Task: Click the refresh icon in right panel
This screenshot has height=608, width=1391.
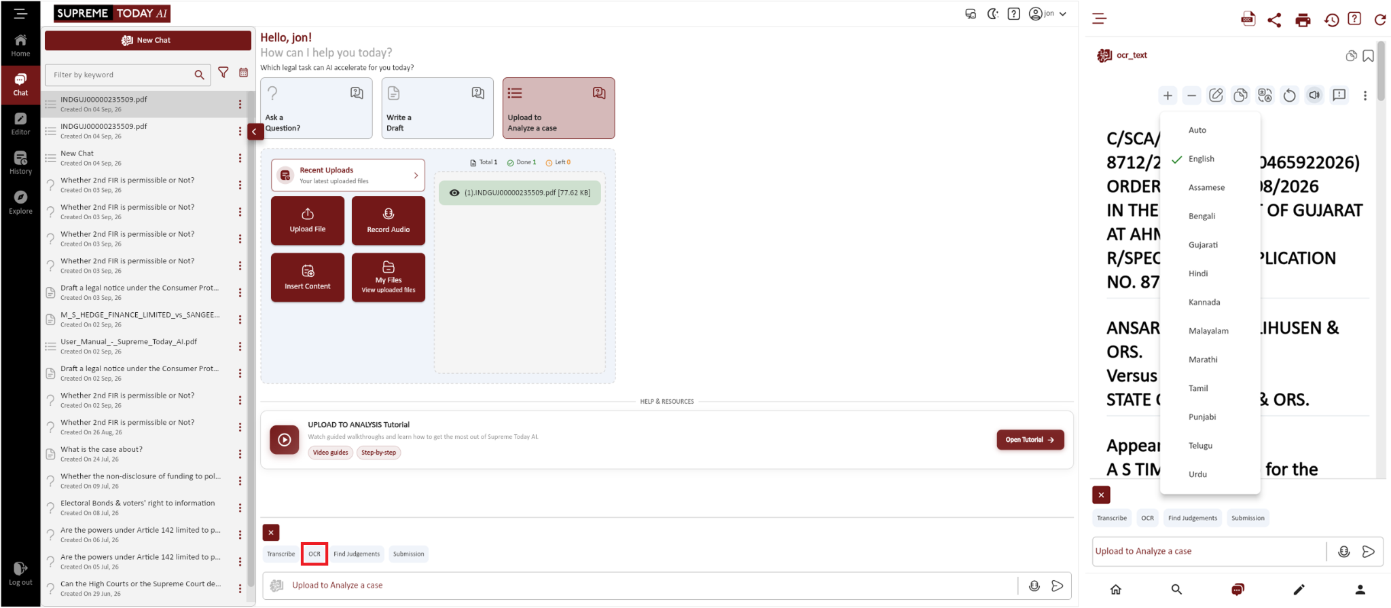Action: point(1380,20)
